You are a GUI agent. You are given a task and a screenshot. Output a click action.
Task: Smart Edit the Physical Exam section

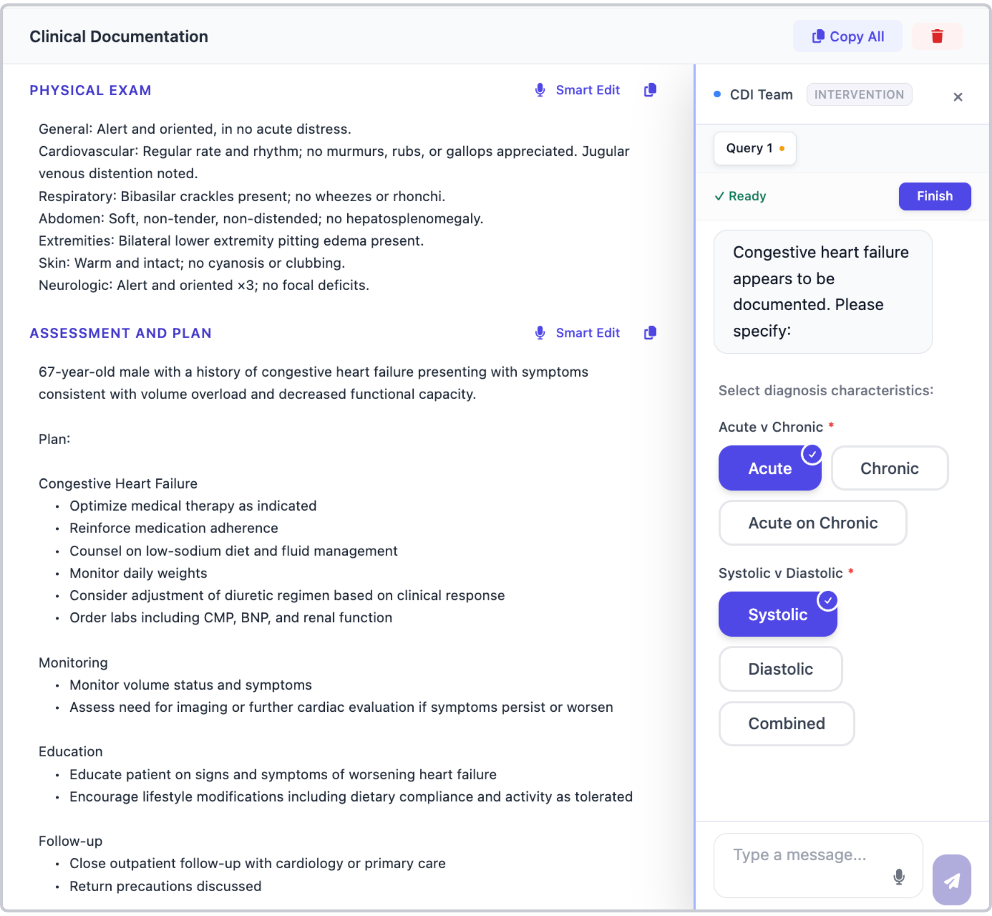tap(578, 90)
